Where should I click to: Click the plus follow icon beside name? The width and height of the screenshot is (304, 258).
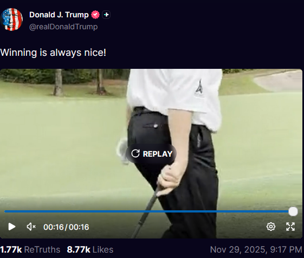pos(106,15)
